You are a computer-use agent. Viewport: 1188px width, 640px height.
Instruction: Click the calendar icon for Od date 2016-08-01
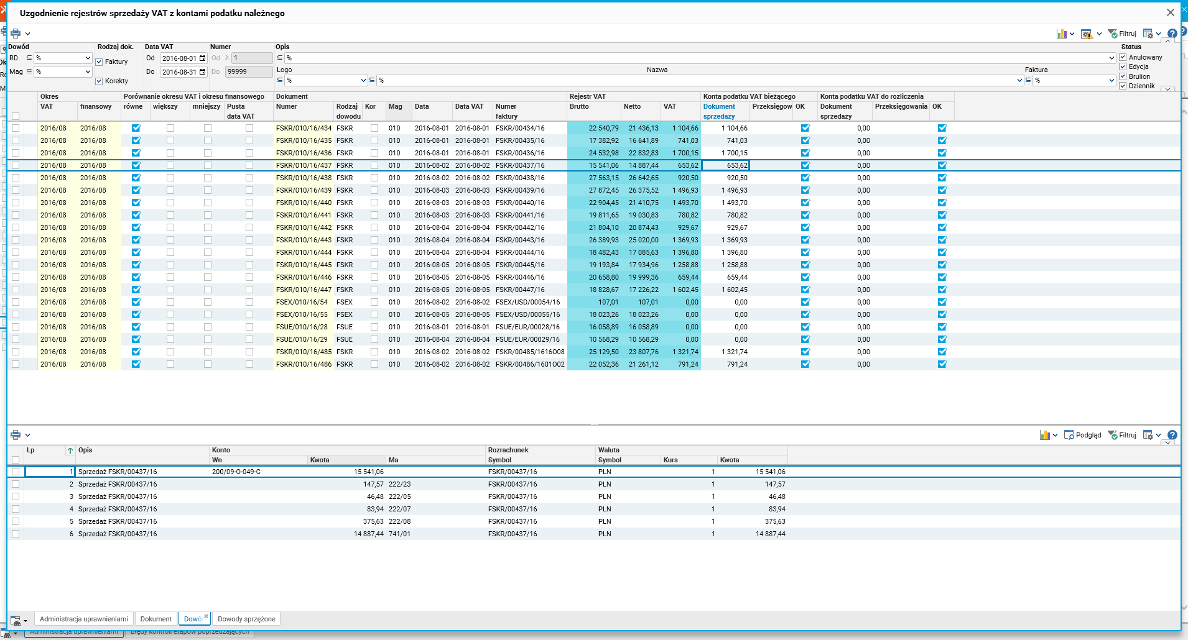[x=202, y=58]
